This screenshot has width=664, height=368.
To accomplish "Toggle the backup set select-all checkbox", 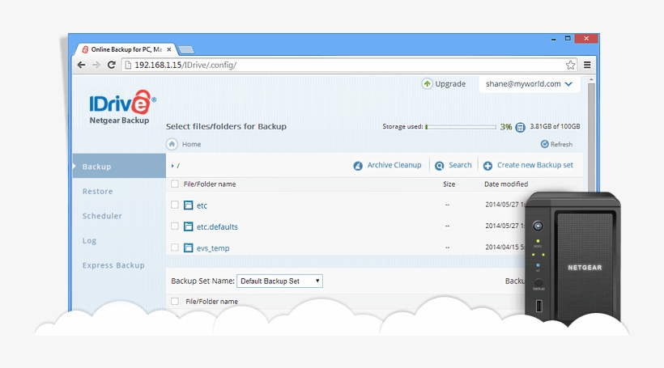I will 175,301.
